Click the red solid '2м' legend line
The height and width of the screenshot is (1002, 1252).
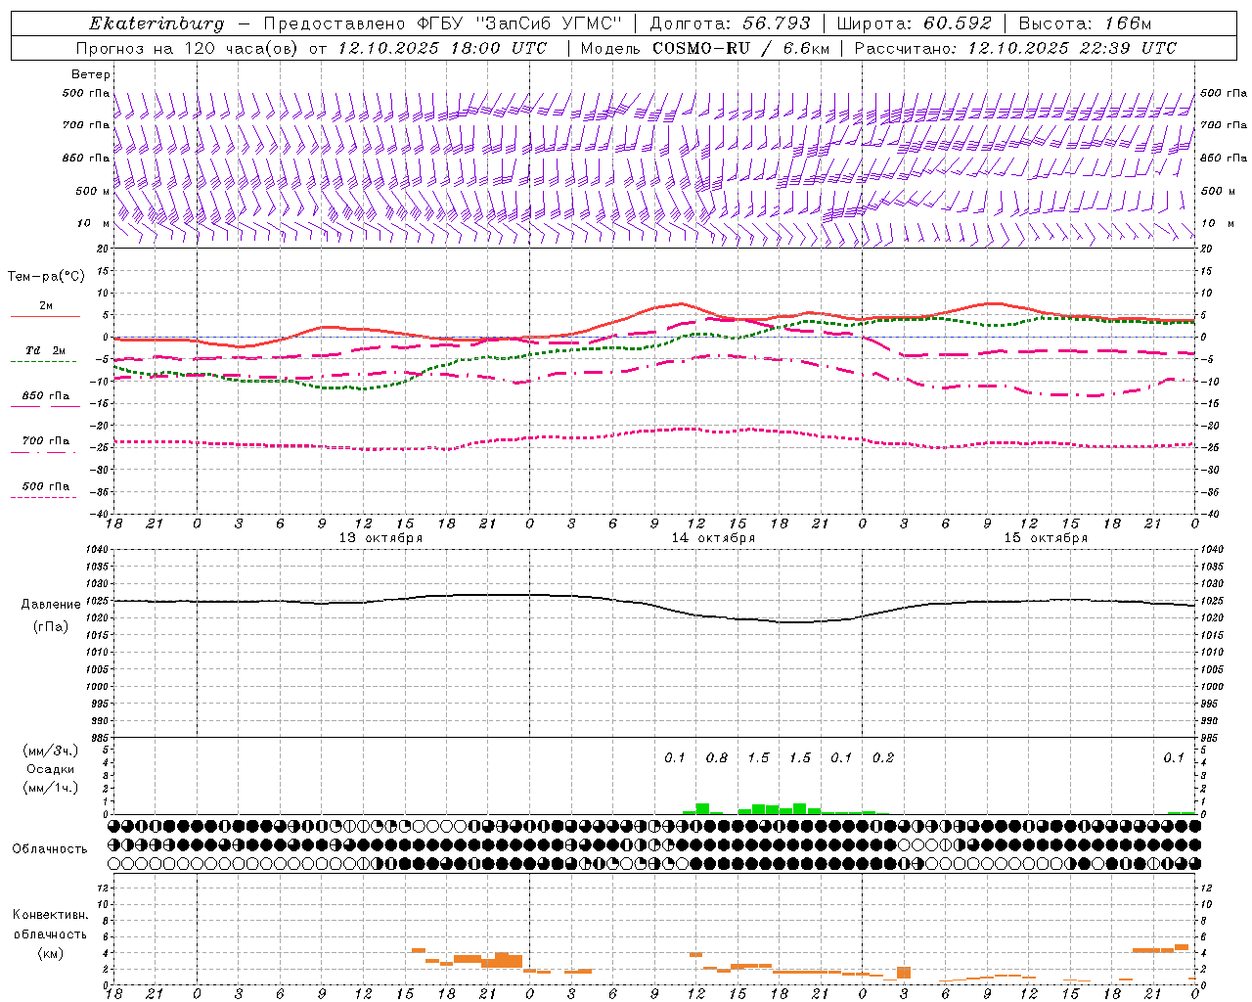point(45,316)
